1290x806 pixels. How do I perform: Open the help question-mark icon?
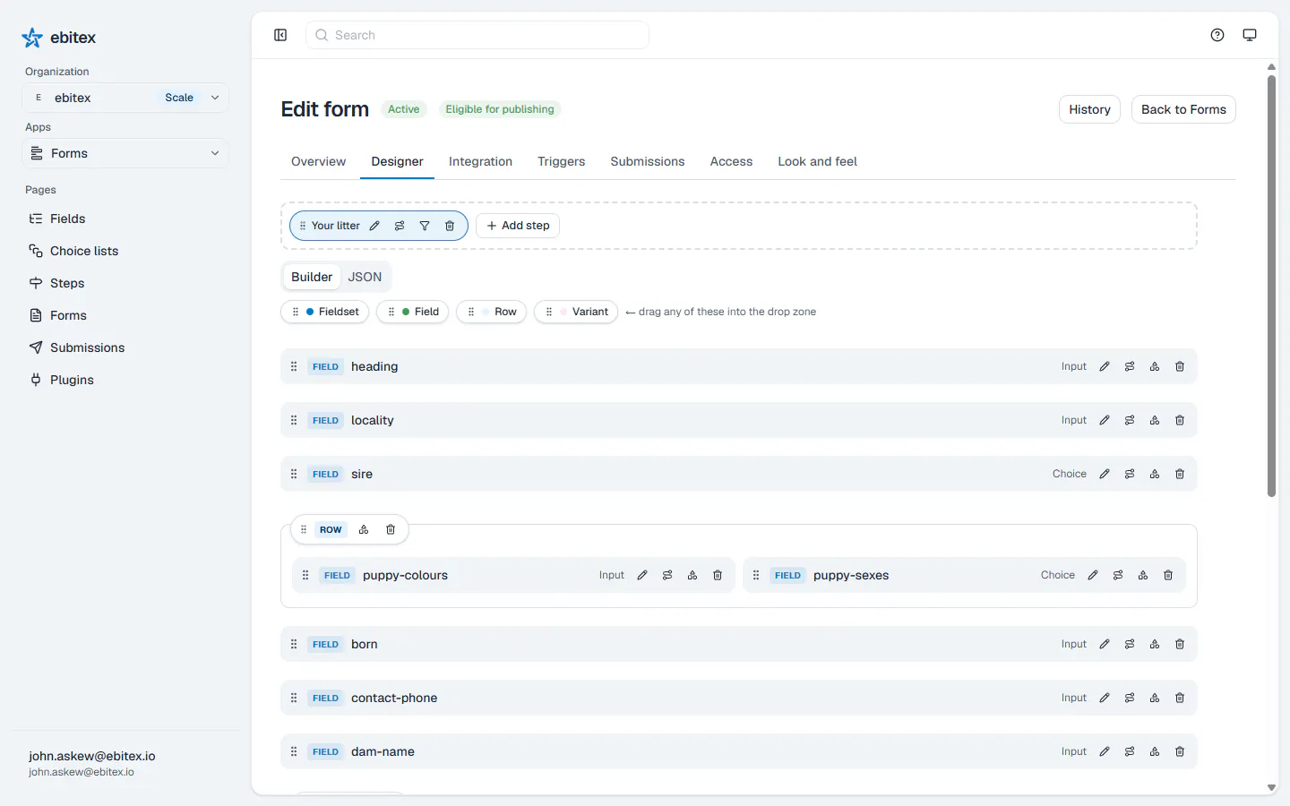(x=1217, y=35)
